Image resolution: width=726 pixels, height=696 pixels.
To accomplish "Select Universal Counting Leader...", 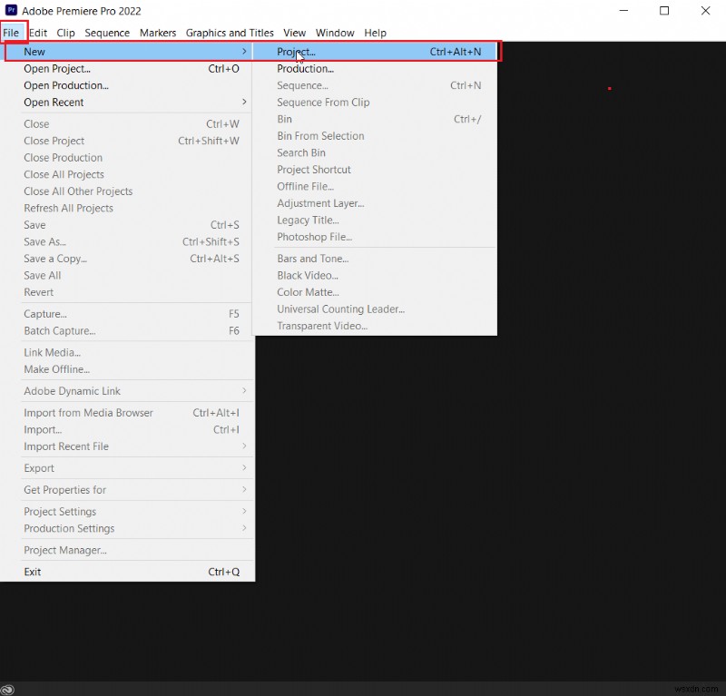I will tap(375, 309).
